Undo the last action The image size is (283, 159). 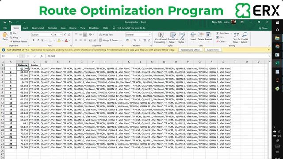[x=10, y=22]
